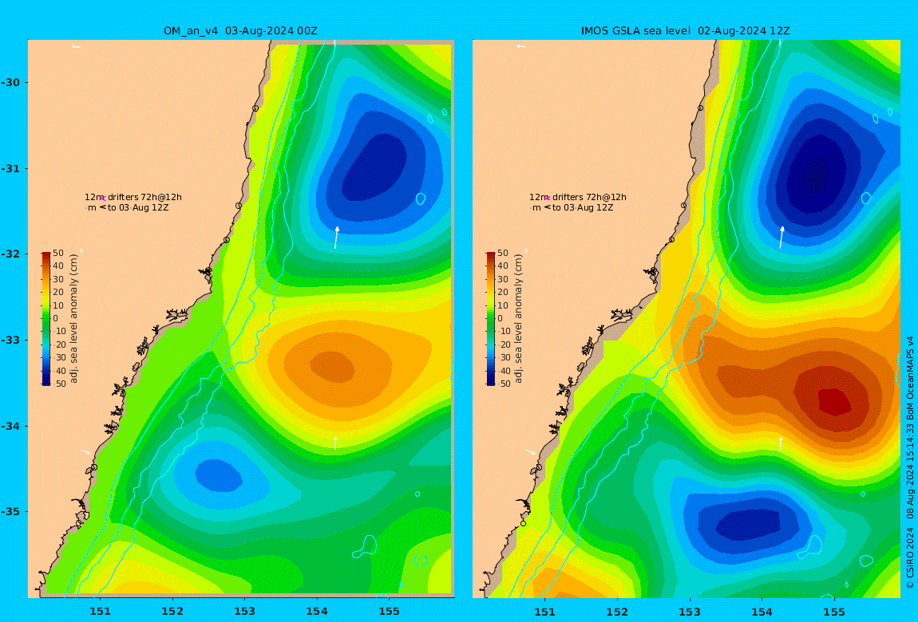Click the white drifter arrow near -32 in the right map

coord(781,238)
